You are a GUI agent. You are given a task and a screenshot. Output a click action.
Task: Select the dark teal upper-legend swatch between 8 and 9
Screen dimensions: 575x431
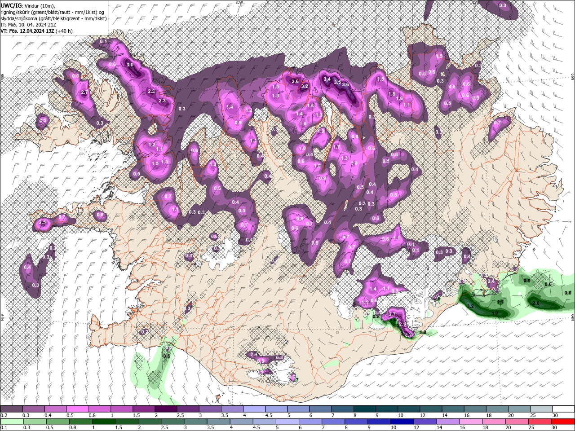(x=365, y=409)
